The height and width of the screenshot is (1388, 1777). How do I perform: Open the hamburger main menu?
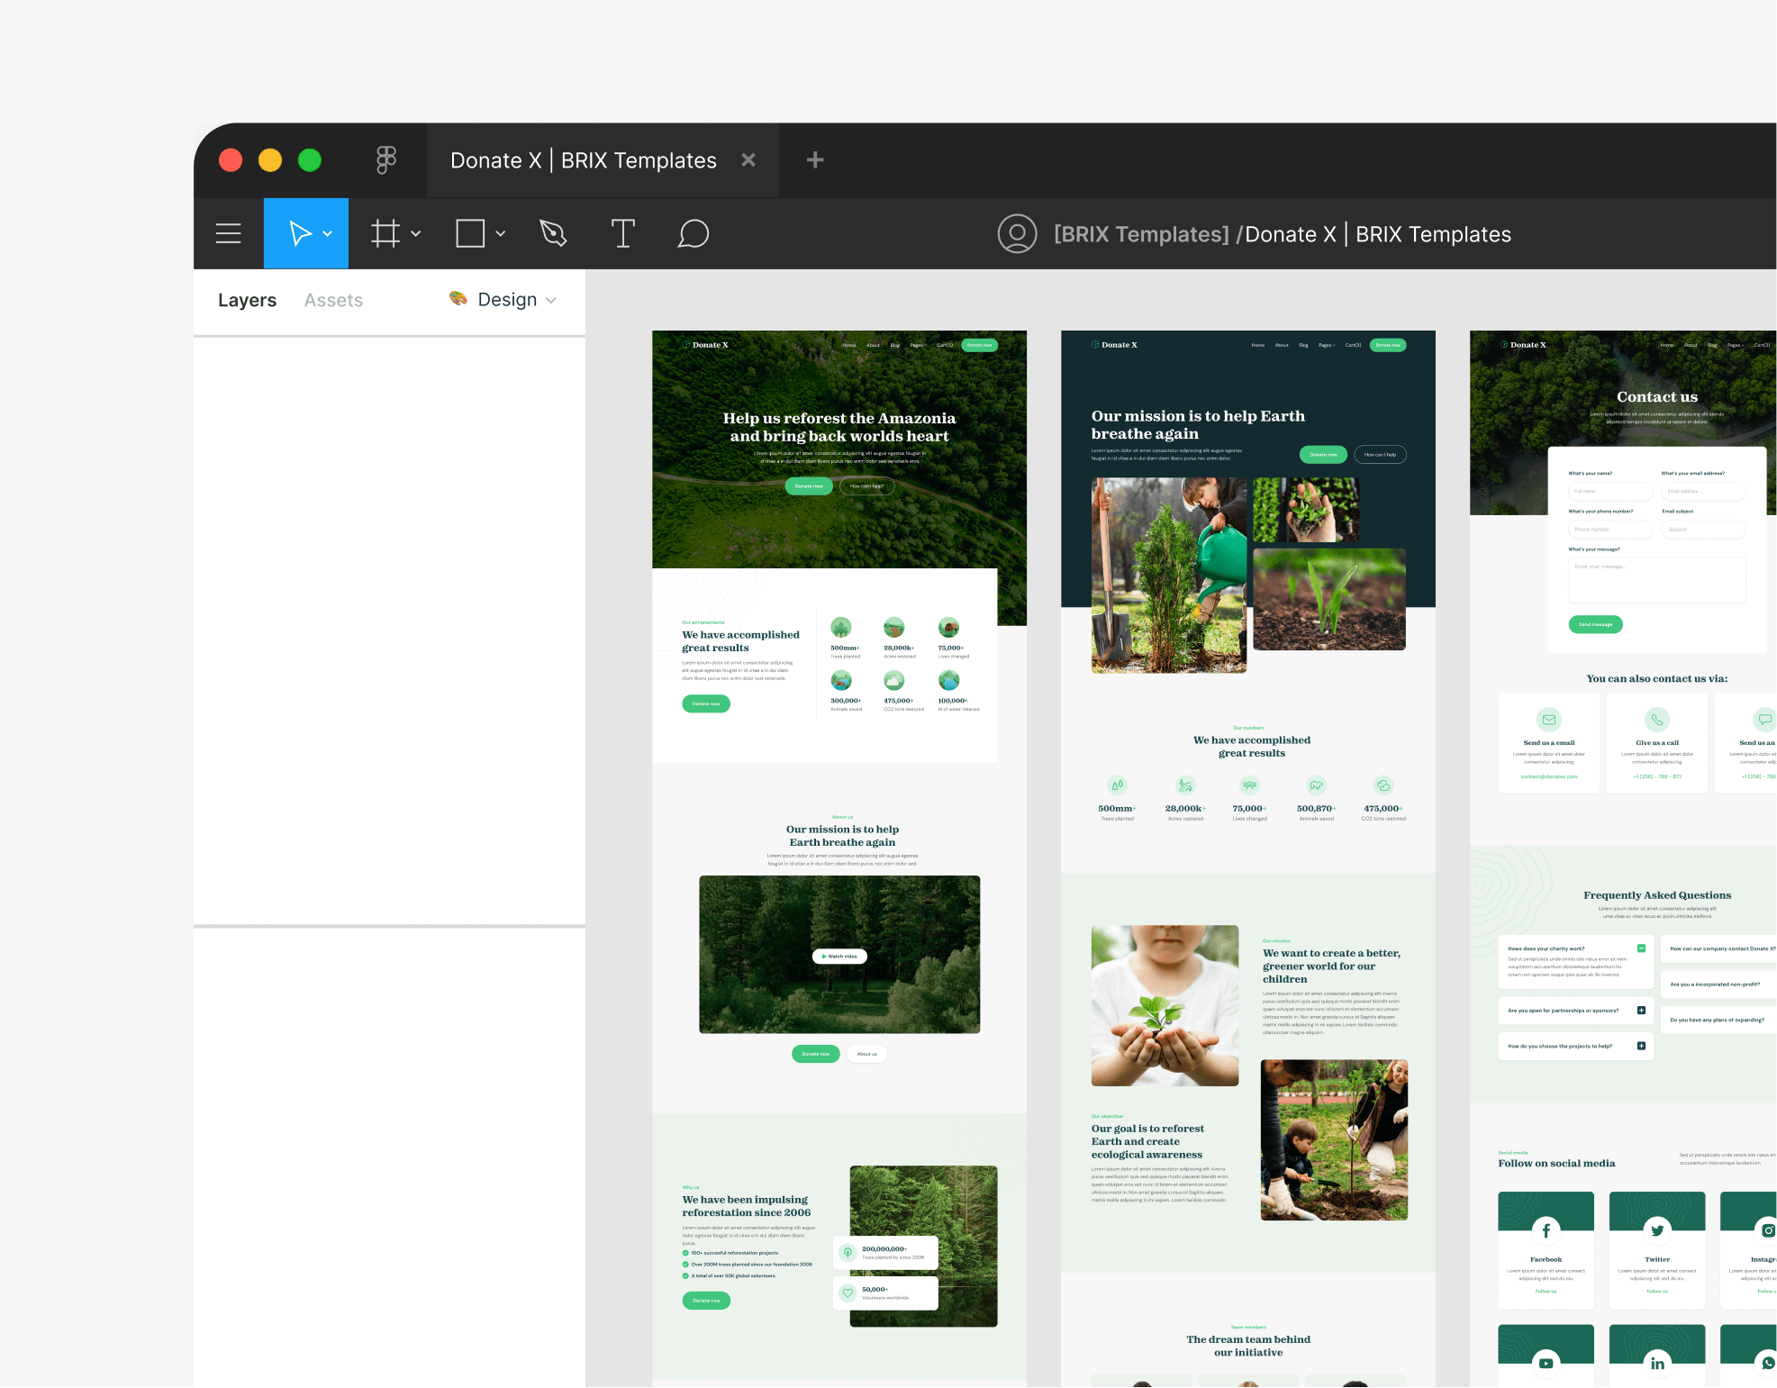point(229,233)
